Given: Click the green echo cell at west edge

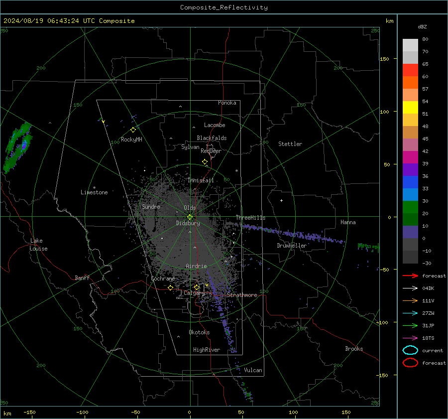Looking at the screenshot, I should pyautogui.click(x=18, y=147).
